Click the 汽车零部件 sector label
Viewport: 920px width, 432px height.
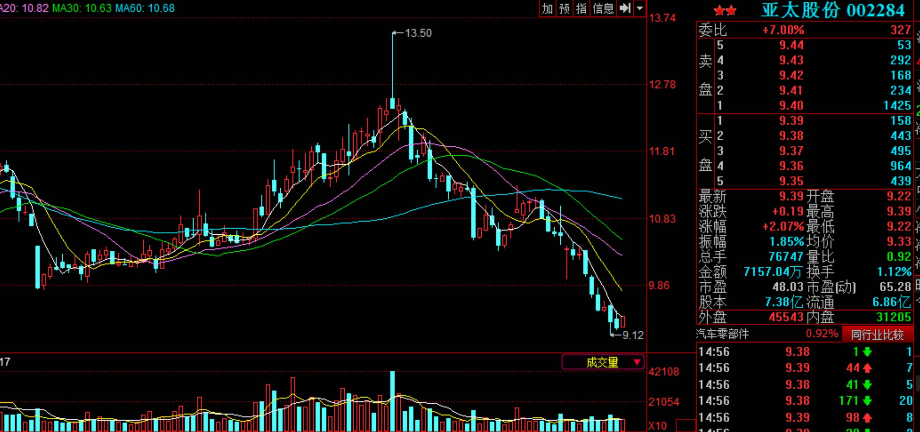[723, 334]
